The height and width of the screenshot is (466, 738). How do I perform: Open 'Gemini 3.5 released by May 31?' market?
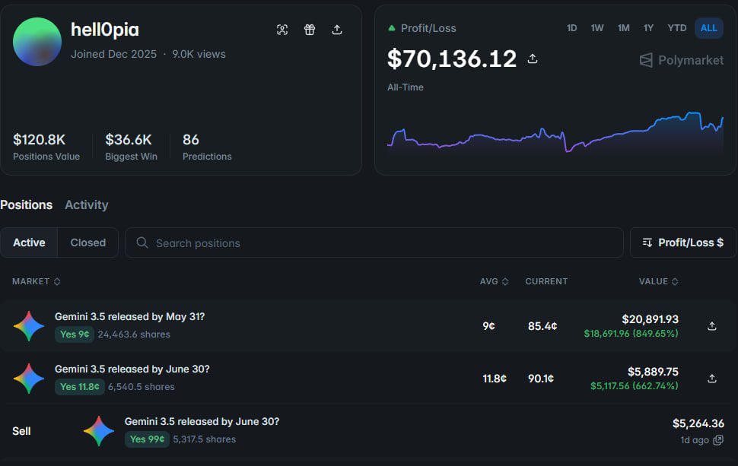[x=130, y=316]
